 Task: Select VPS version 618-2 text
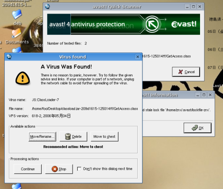(x=51, y=116)
